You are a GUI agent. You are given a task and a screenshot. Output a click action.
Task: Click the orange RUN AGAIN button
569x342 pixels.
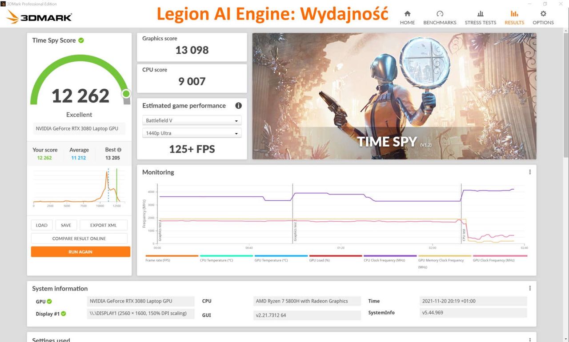pyautogui.click(x=80, y=252)
